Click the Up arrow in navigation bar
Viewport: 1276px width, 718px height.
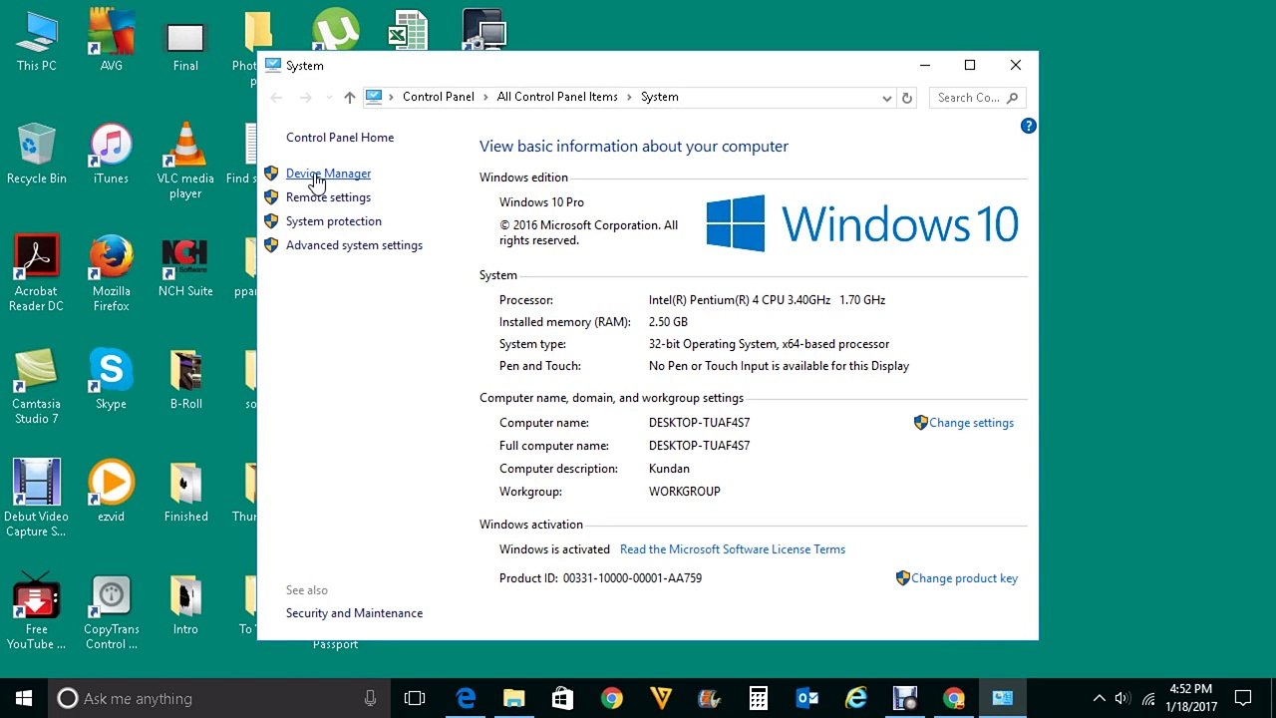pos(349,98)
